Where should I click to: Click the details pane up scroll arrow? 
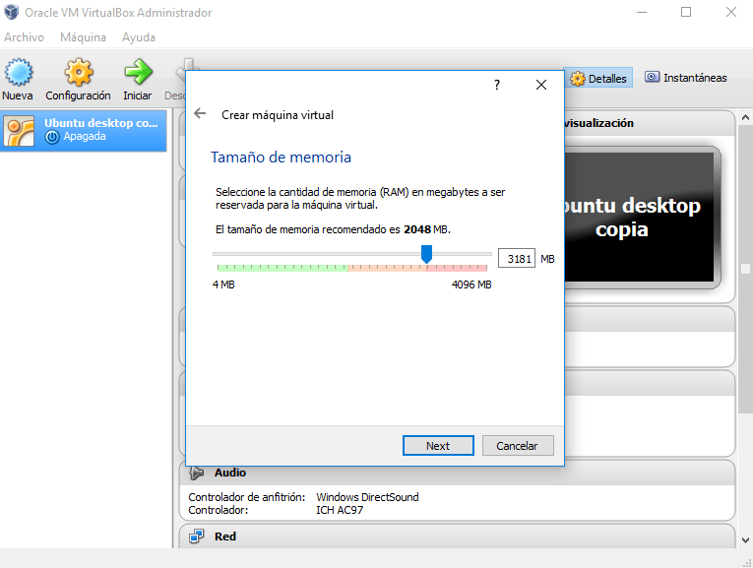[745, 117]
